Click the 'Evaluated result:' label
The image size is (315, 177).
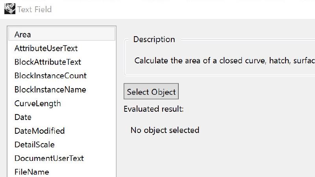[x=154, y=109]
